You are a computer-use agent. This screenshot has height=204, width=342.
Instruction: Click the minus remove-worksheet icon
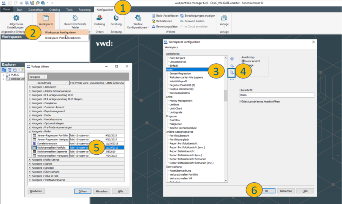(x=232, y=79)
